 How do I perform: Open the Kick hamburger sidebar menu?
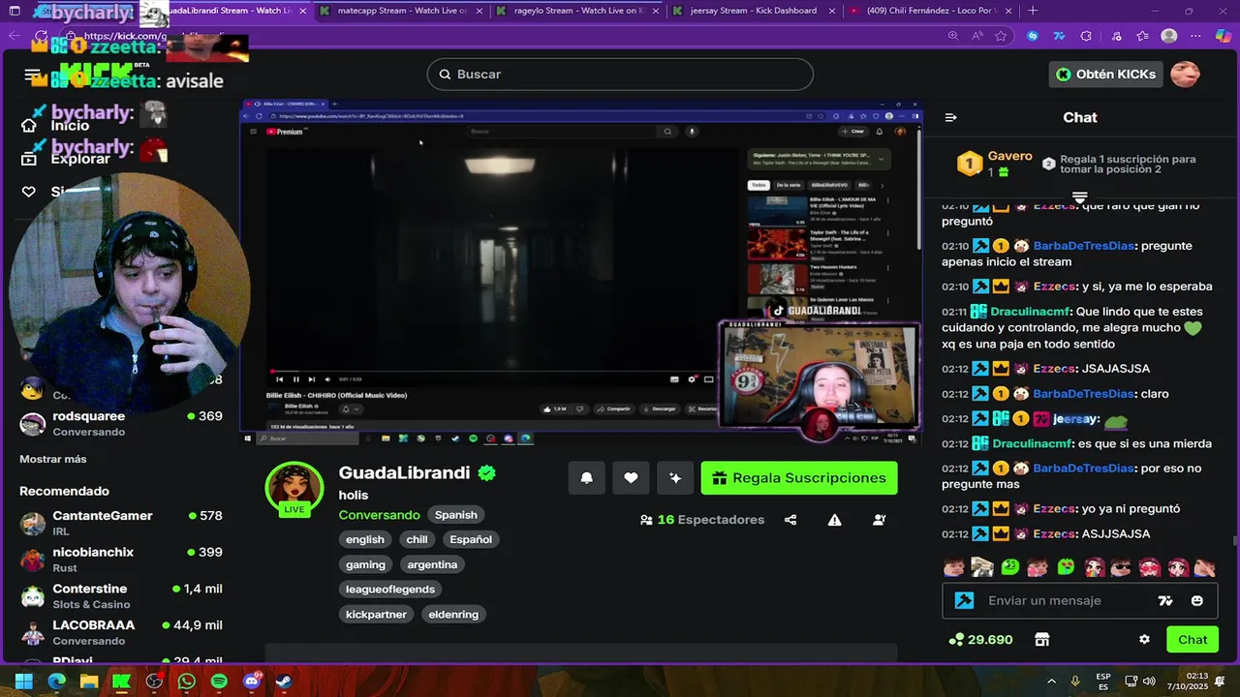coord(33,75)
